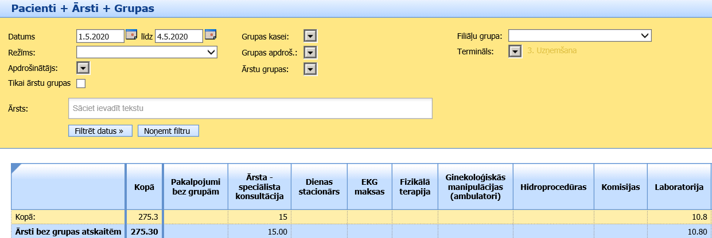Click Noņemt filtru button
This screenshot has height=238, width=712.
[168, 130]
